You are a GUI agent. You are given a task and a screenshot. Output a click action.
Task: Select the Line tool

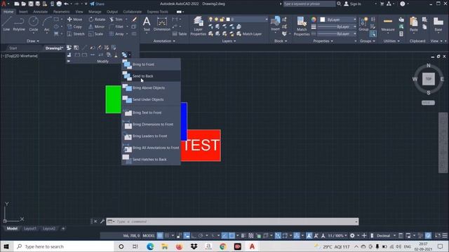click(6, 24)
